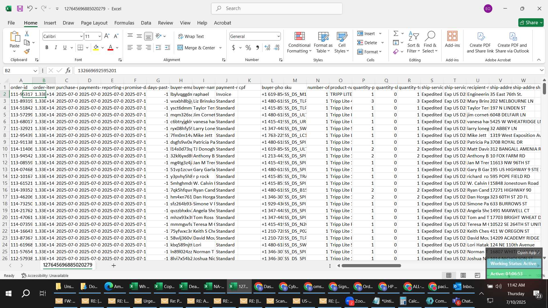Click the Cut scissors icon
The height and width of the screenshot is (308, 548).
27,34
